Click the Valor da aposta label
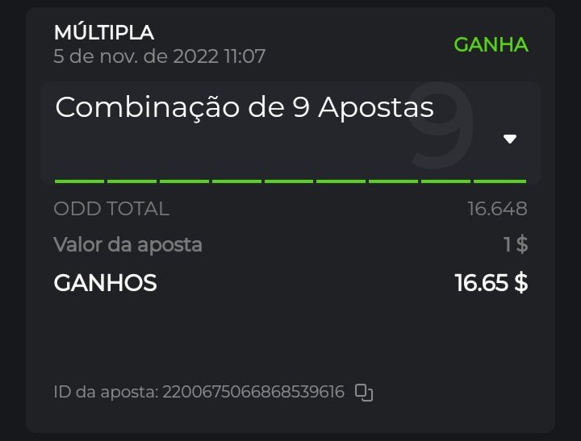 pos(127,244)
